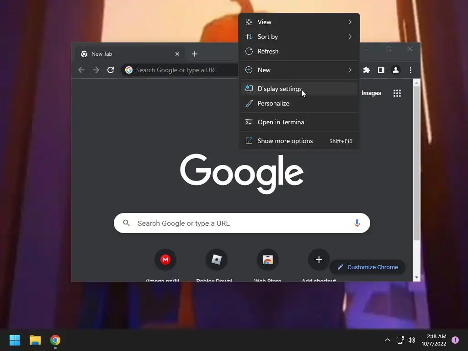Launch File Explorer from the taskbar
The width and height of the screenshot is (468, 351).
click(35, 340)
